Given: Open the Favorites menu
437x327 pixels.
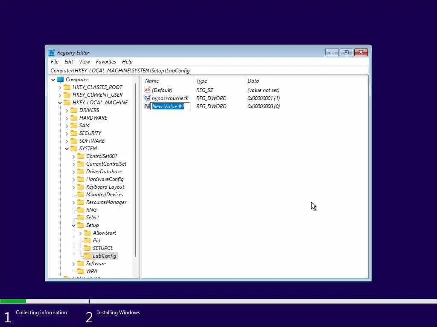Looking at the screenshot, I should (106, 62).
